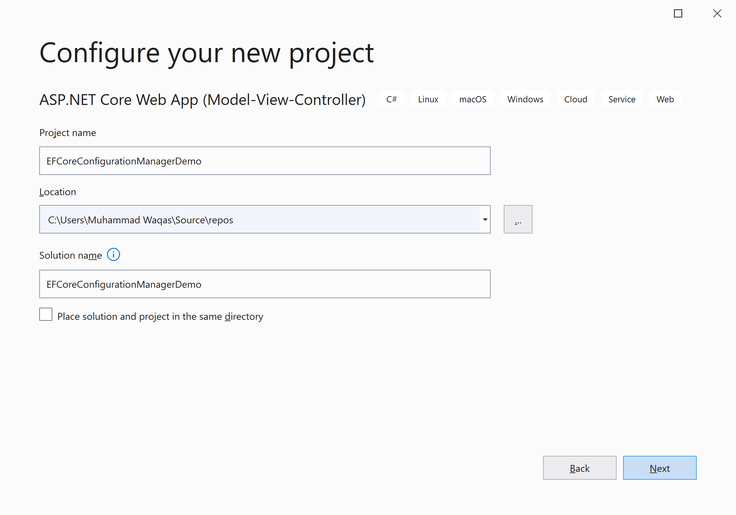Check Place solution and project in same directory

[x=46, y=315]
